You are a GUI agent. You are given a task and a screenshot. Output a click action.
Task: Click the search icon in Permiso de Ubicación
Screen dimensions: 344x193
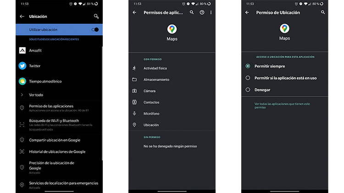[323, 13]
